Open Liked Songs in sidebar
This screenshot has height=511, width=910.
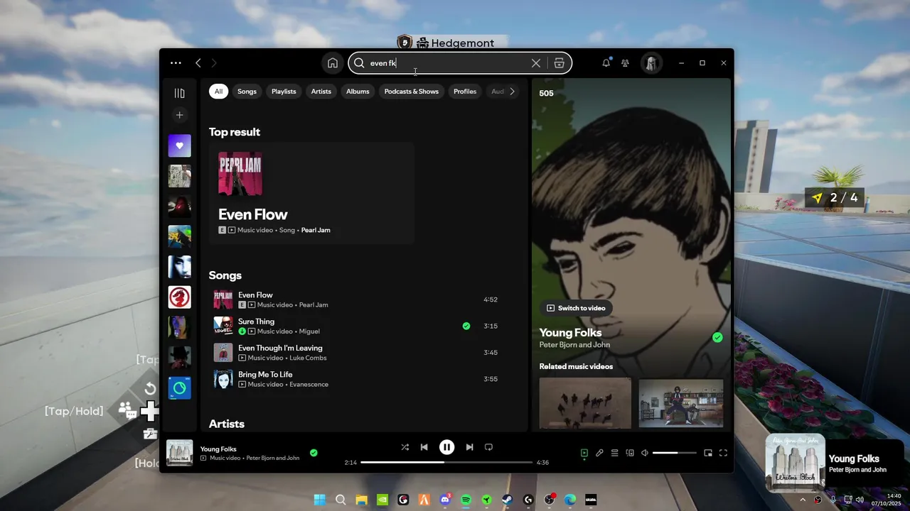pos(179,145)
